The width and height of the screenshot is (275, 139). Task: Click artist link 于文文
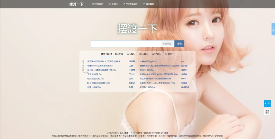[x=132, y=74]
